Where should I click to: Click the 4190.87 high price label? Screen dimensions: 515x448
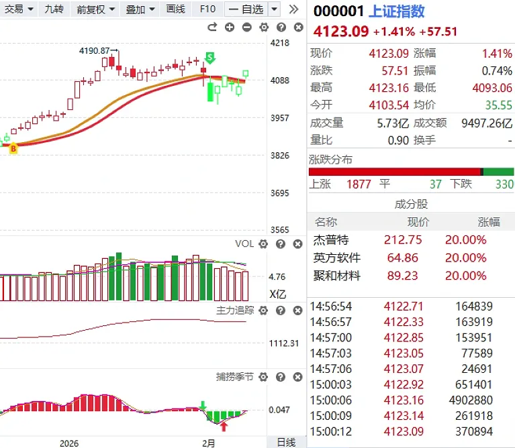point(94,51)
